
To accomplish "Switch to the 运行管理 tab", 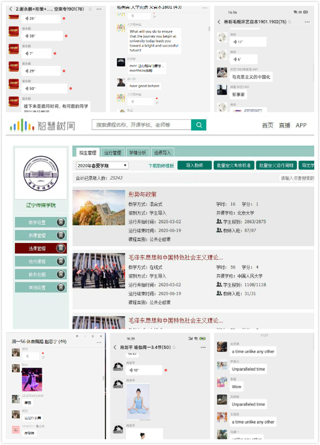I will point(113,152).
